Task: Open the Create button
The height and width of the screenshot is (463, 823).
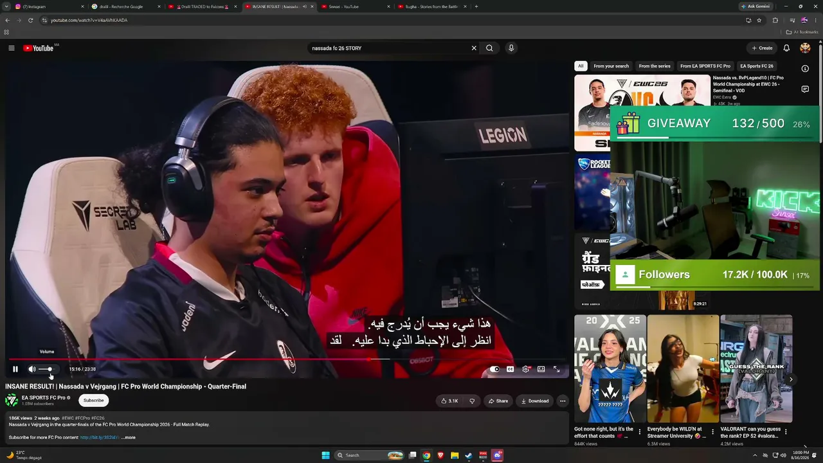Action: coord(762,48)
